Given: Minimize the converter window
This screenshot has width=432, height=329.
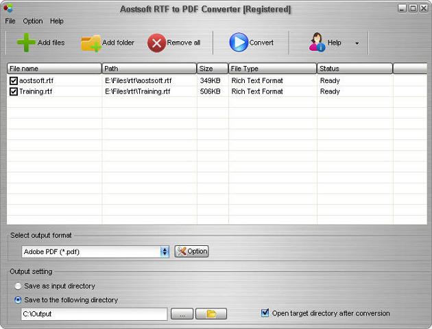Looking at the screenshot, I should (403, 8).
